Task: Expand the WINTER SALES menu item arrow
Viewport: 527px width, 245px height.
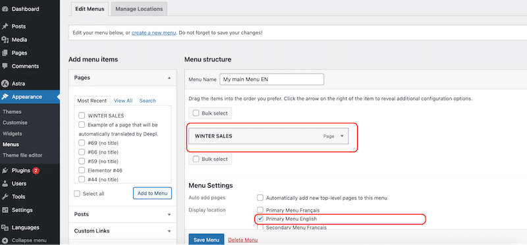Action: coord(342,136)
